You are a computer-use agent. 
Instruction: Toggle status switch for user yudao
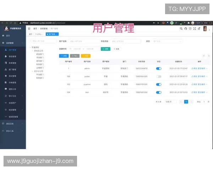159,76
